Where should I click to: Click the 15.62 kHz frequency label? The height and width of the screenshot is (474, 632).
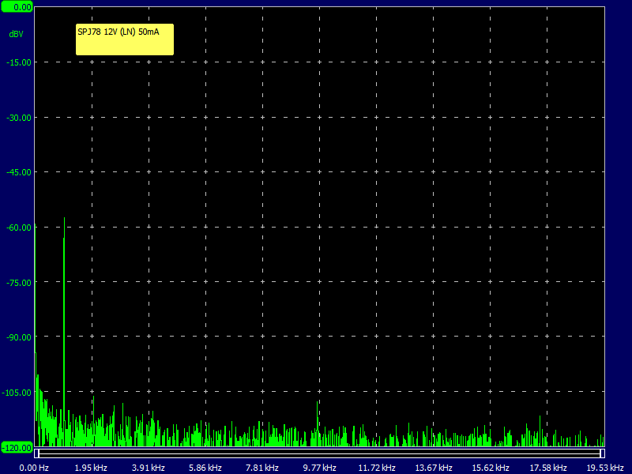click(491, 468)
